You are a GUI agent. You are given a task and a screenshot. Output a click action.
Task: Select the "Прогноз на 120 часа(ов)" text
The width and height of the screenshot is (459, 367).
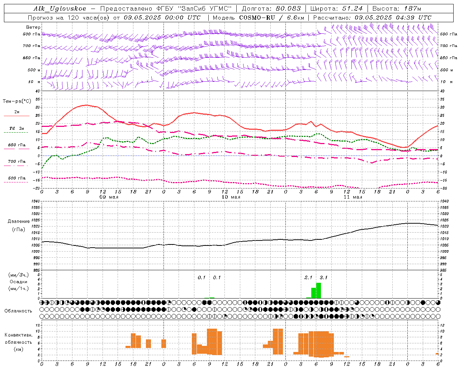pos(69,18)
